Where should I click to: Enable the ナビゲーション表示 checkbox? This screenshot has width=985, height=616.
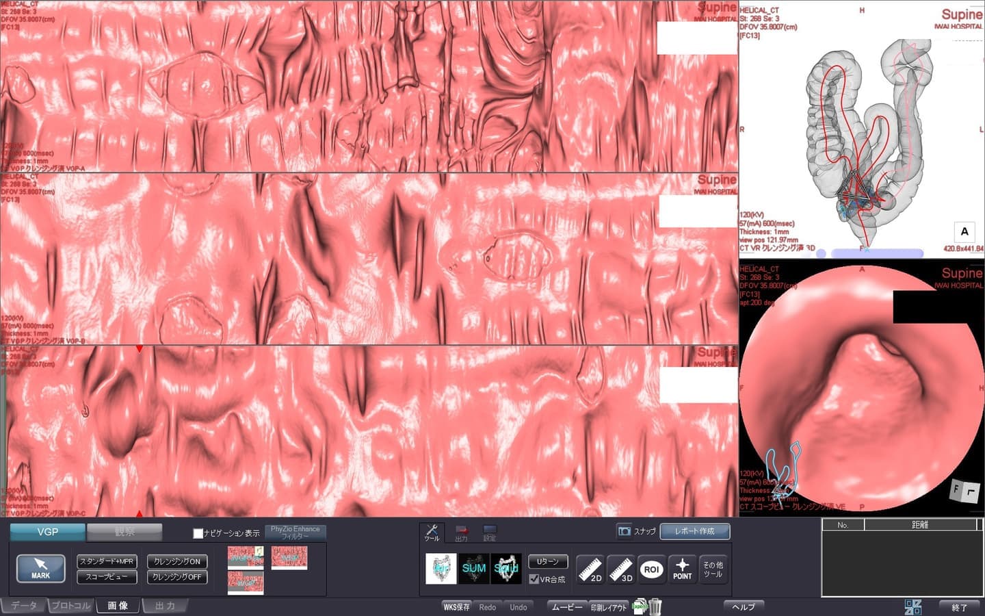pos(198,533)
